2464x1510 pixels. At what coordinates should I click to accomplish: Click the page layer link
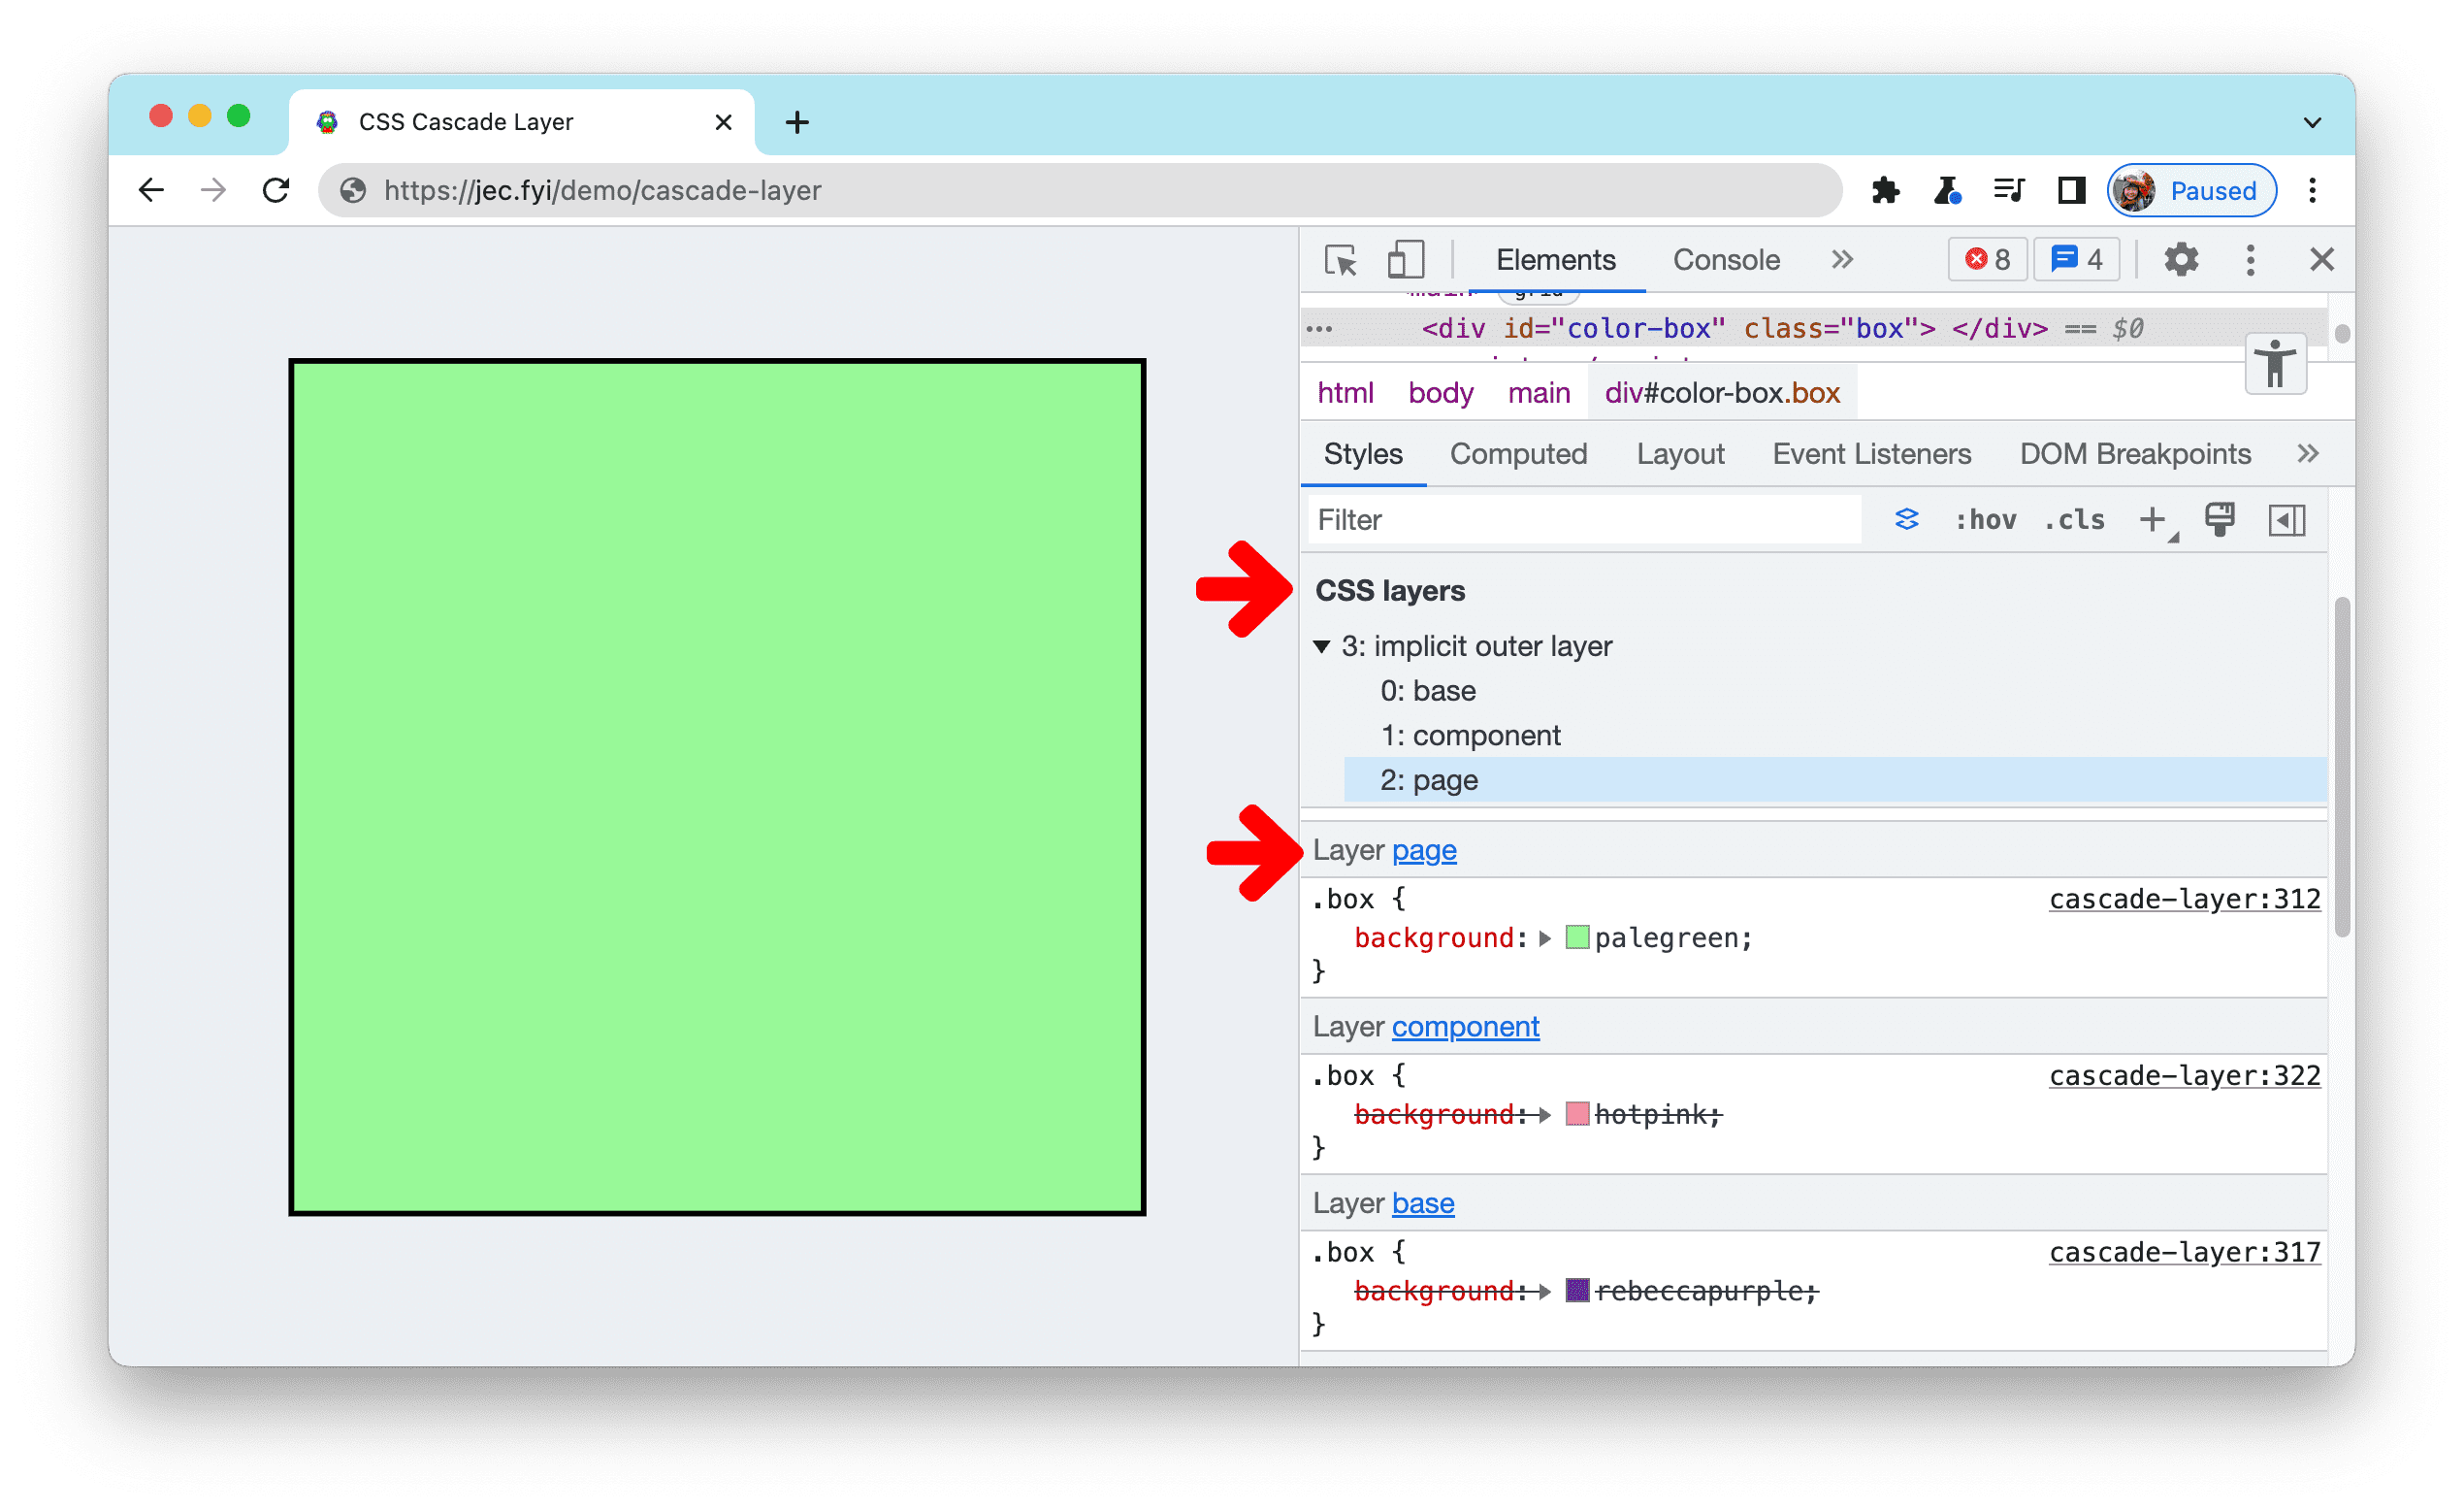(x=1426, y=850)
